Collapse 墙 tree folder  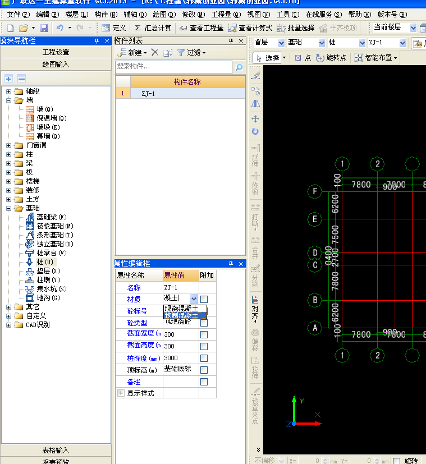[8, 100]
